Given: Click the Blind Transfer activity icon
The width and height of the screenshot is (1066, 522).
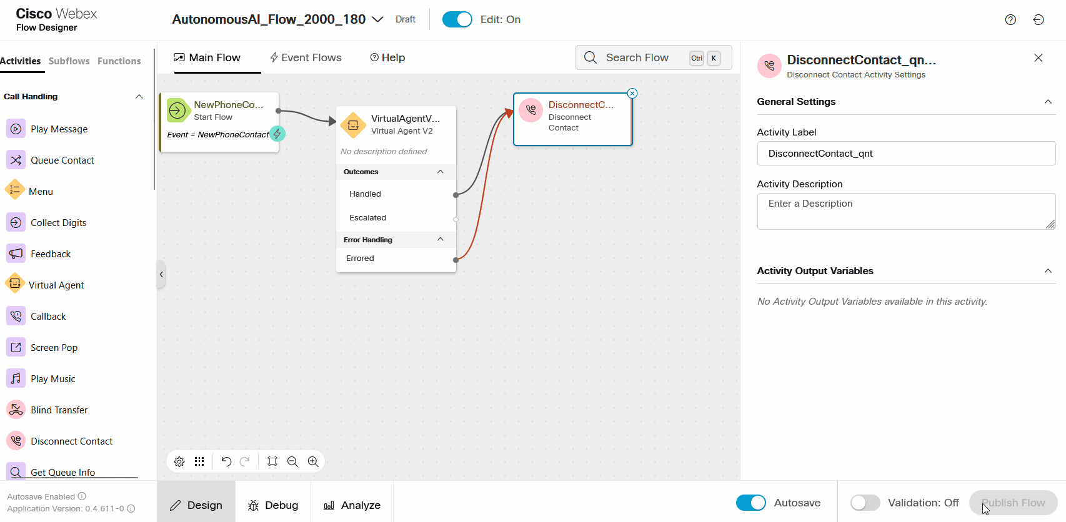Looking at the screenshot, I should click(16, 410).
